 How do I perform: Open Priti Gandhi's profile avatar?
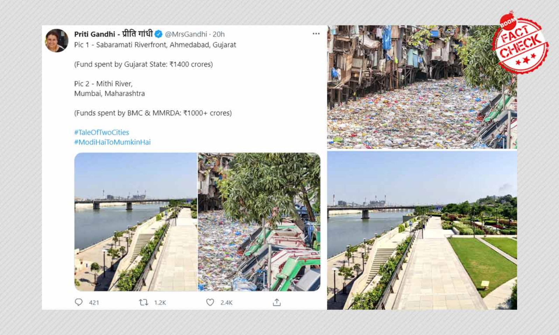57,40
